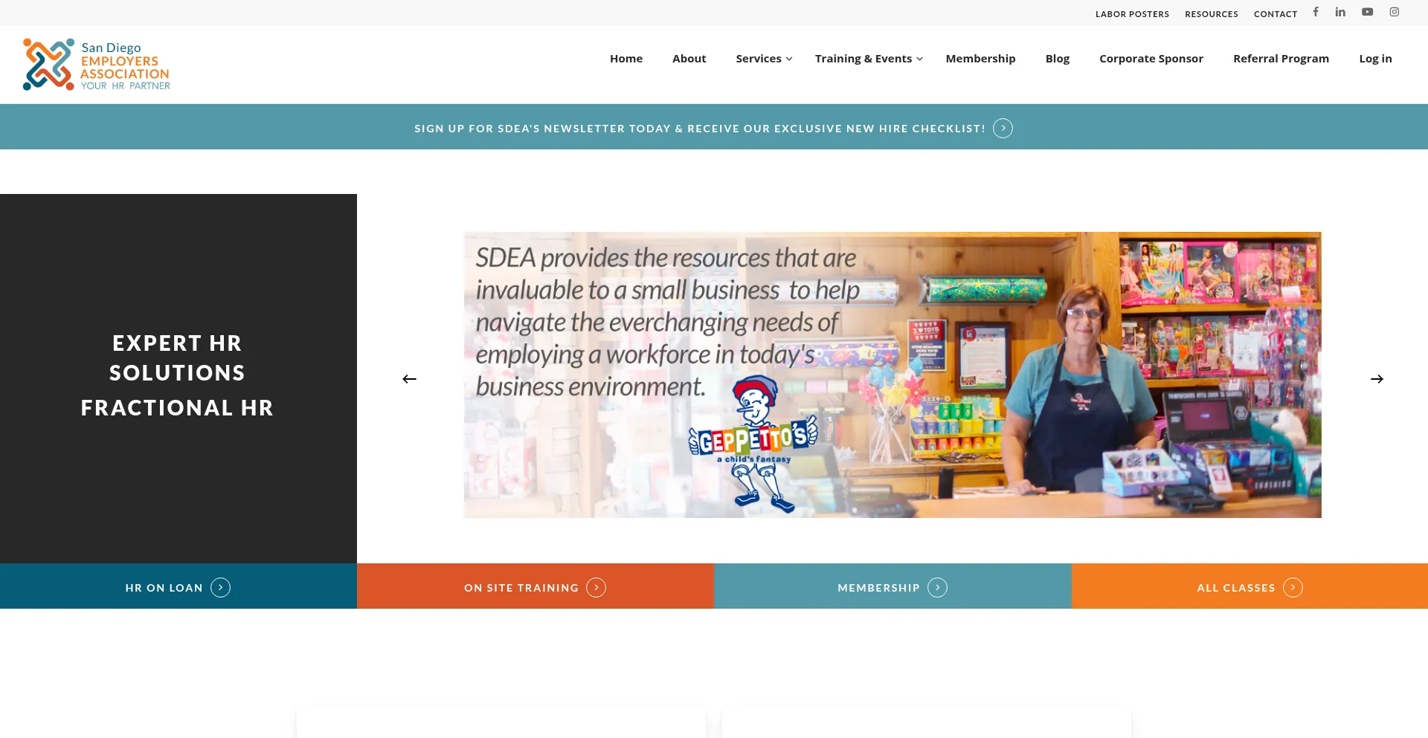Viewport: 1428px width, 738px height.
Task: Open the YouTube icon link
Action: [1367, 12]
